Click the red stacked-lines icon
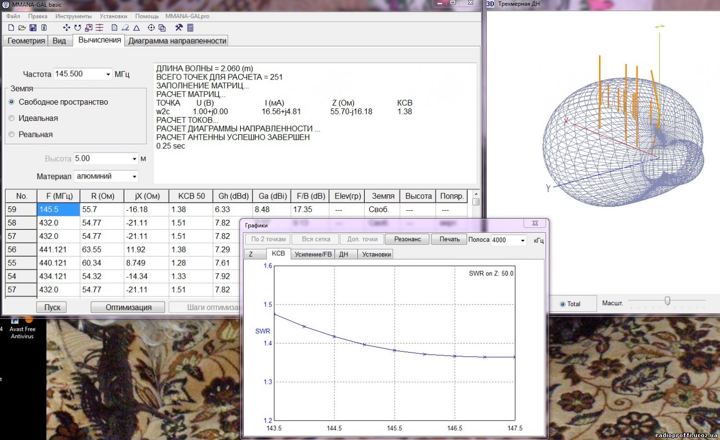 [x=99, y=28]
